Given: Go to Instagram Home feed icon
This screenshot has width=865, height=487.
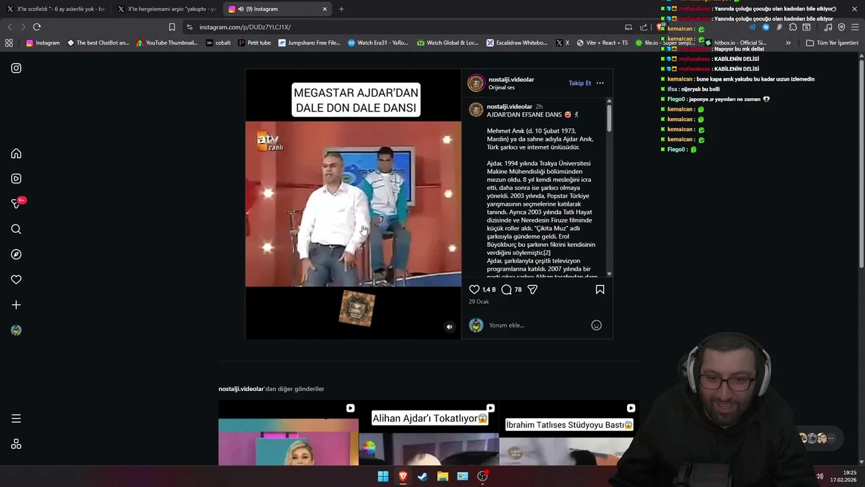Looking at the screenshot, I should 16,154.
